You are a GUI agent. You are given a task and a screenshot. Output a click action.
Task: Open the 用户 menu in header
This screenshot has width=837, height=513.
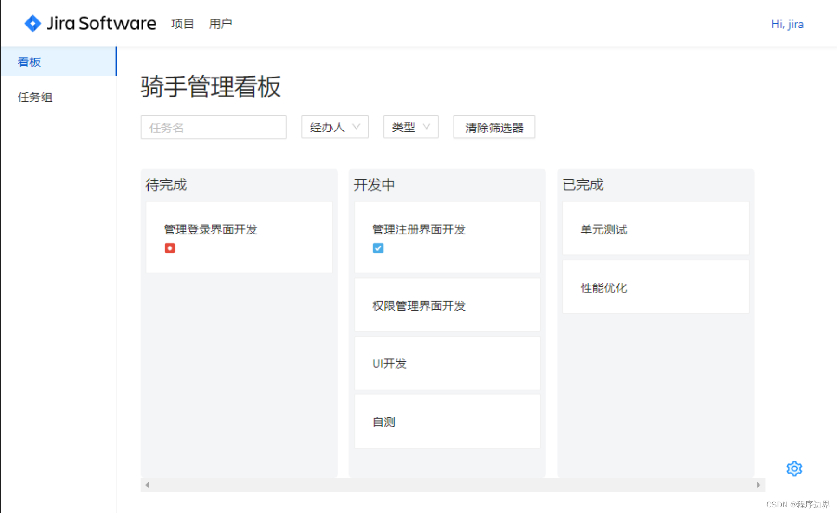coord(220,24)
